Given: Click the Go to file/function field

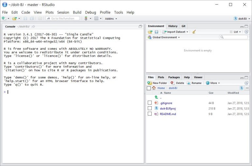Looking at the screenshot, I should (x=63, y=18).
